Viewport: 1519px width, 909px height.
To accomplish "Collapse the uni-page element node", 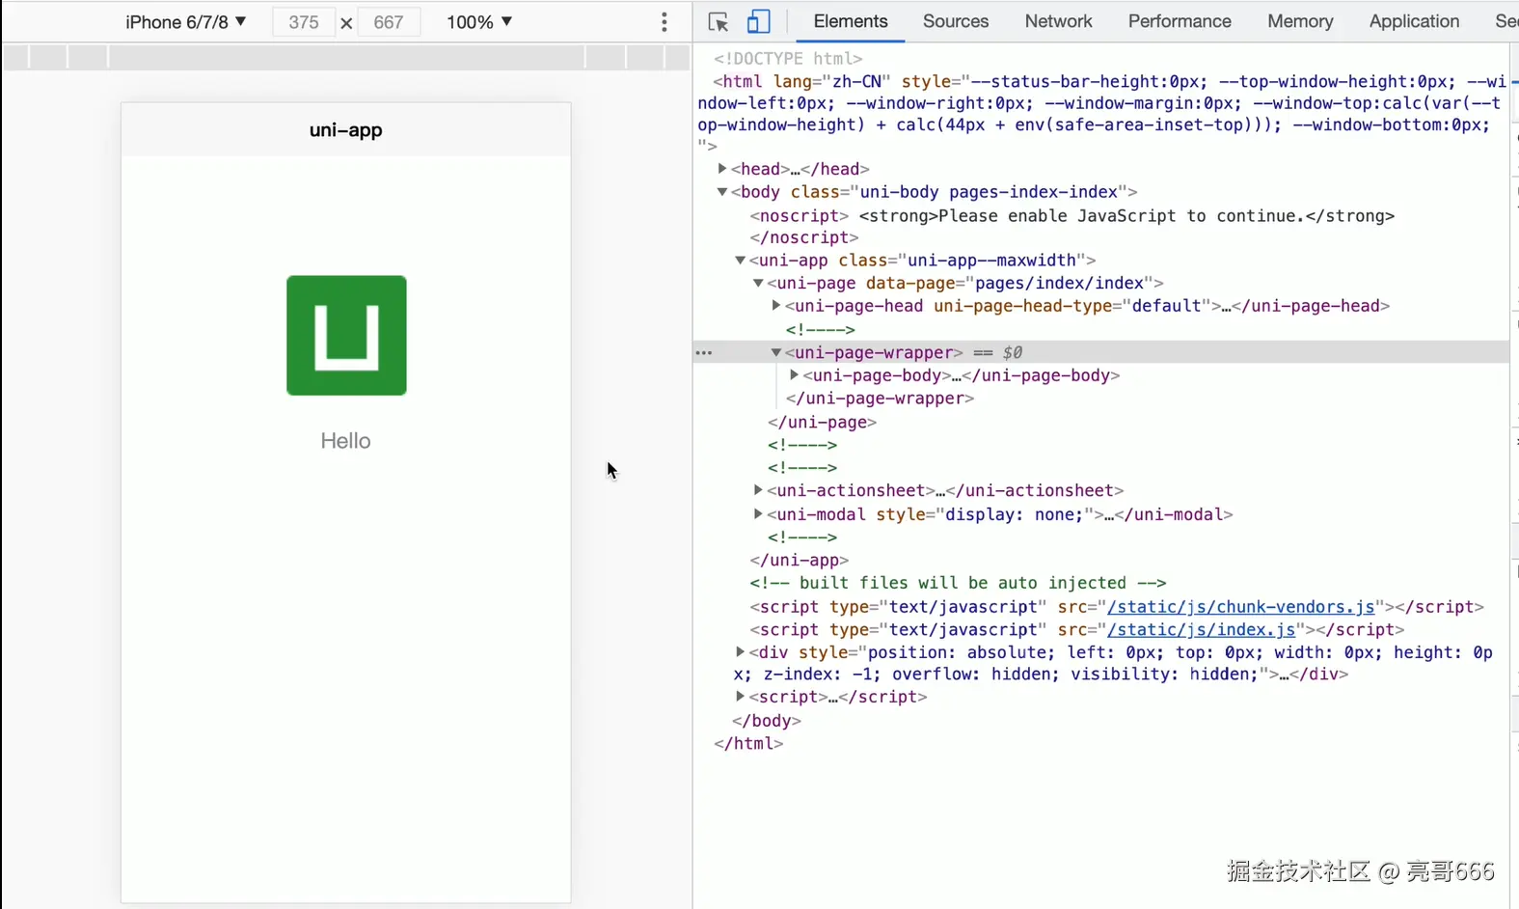I will click(758, 284).
